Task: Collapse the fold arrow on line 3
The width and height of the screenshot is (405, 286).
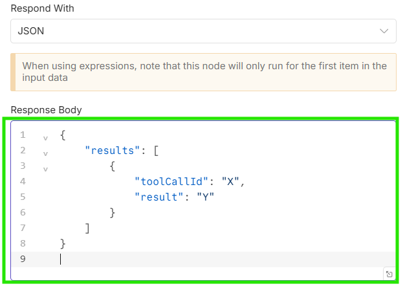Action: point(45,169)
